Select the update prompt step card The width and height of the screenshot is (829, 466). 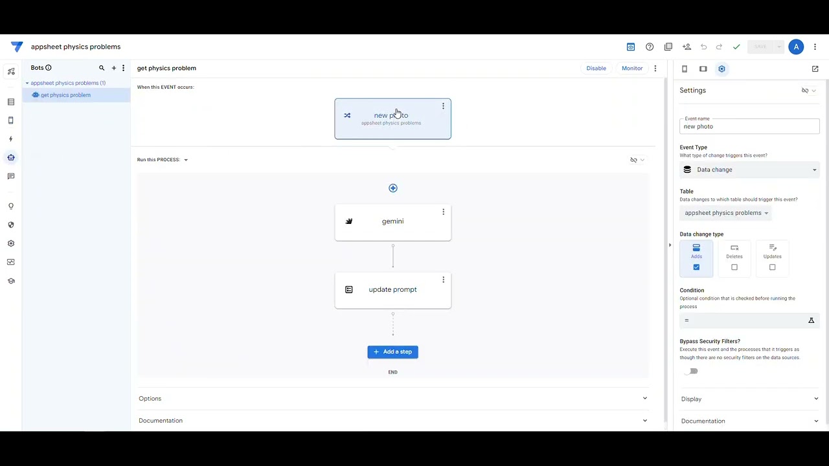point(392,290)
